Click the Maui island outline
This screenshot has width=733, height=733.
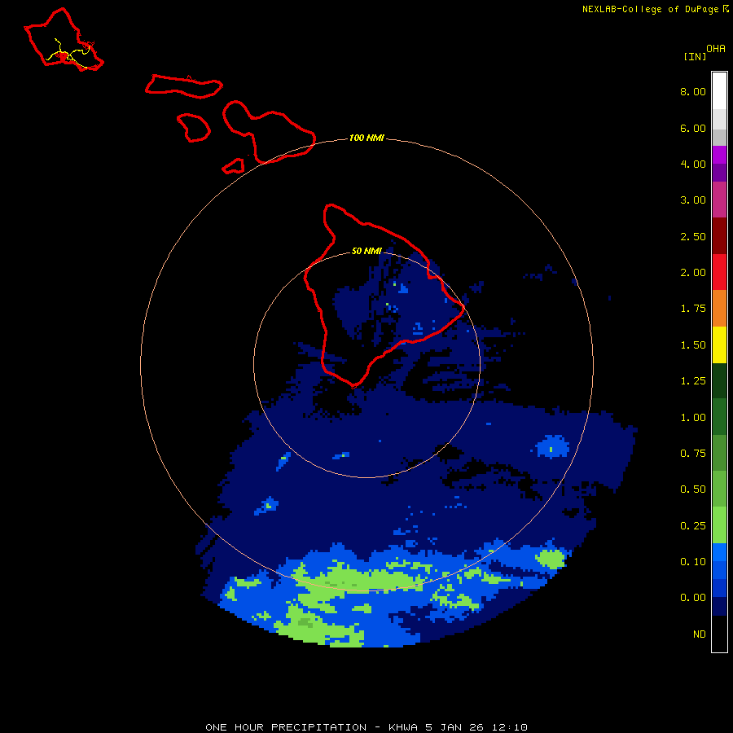270,131
